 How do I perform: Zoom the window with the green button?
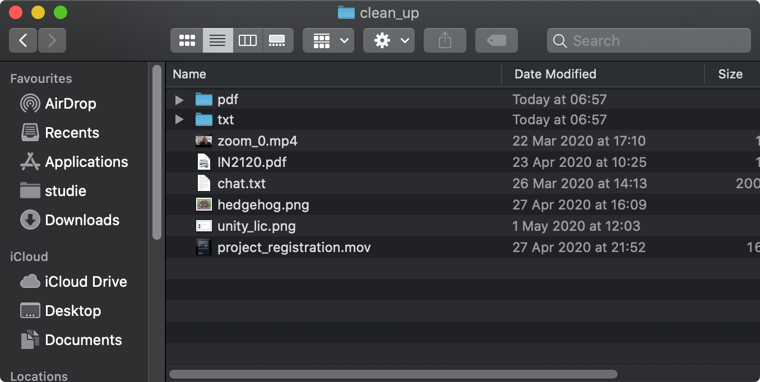tap(61, 12)
